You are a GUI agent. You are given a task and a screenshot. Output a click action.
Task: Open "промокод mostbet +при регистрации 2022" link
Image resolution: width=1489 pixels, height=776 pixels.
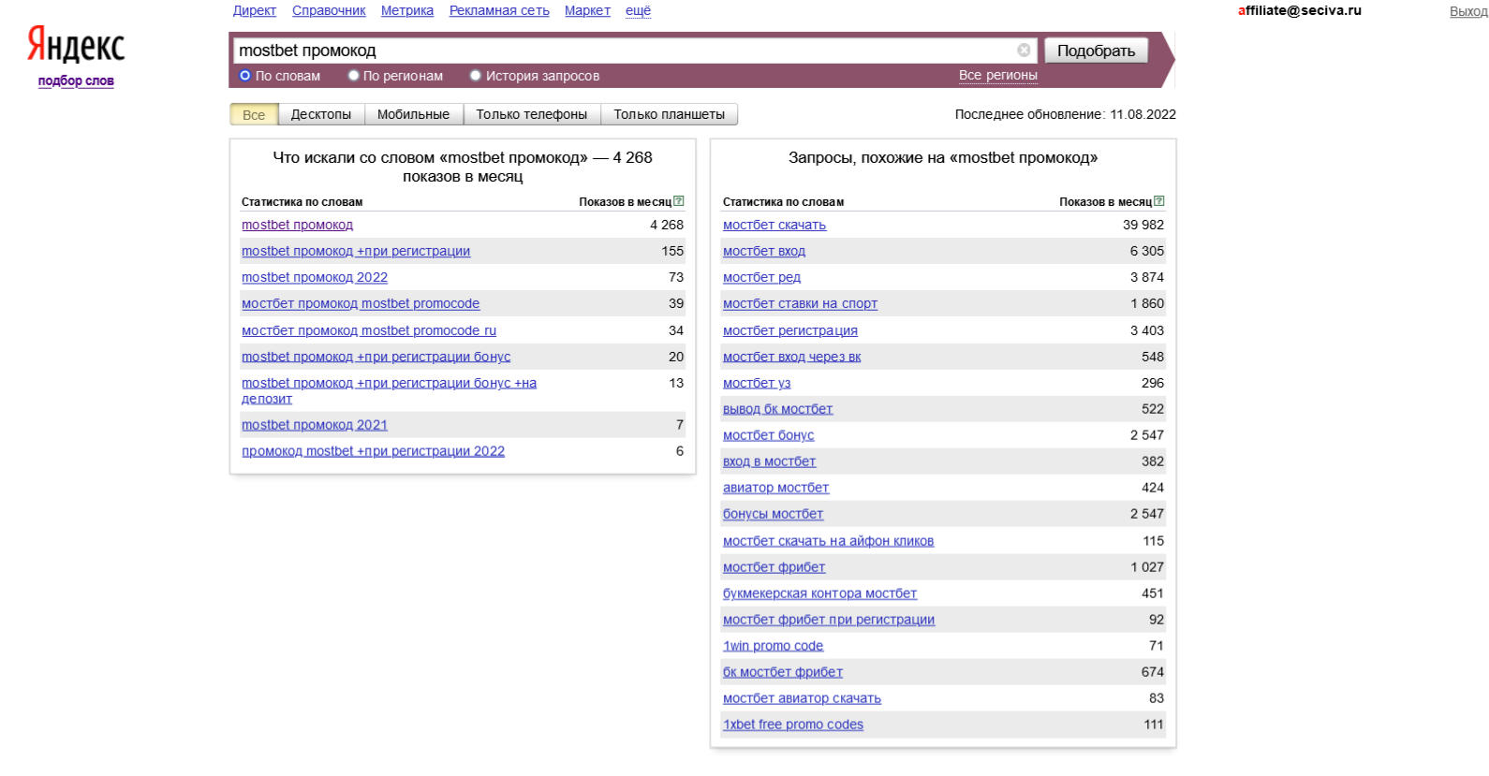[x=373, y=451]
